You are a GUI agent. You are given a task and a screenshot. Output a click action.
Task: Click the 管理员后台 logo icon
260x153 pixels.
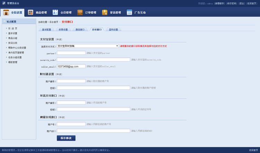[4, 3]
